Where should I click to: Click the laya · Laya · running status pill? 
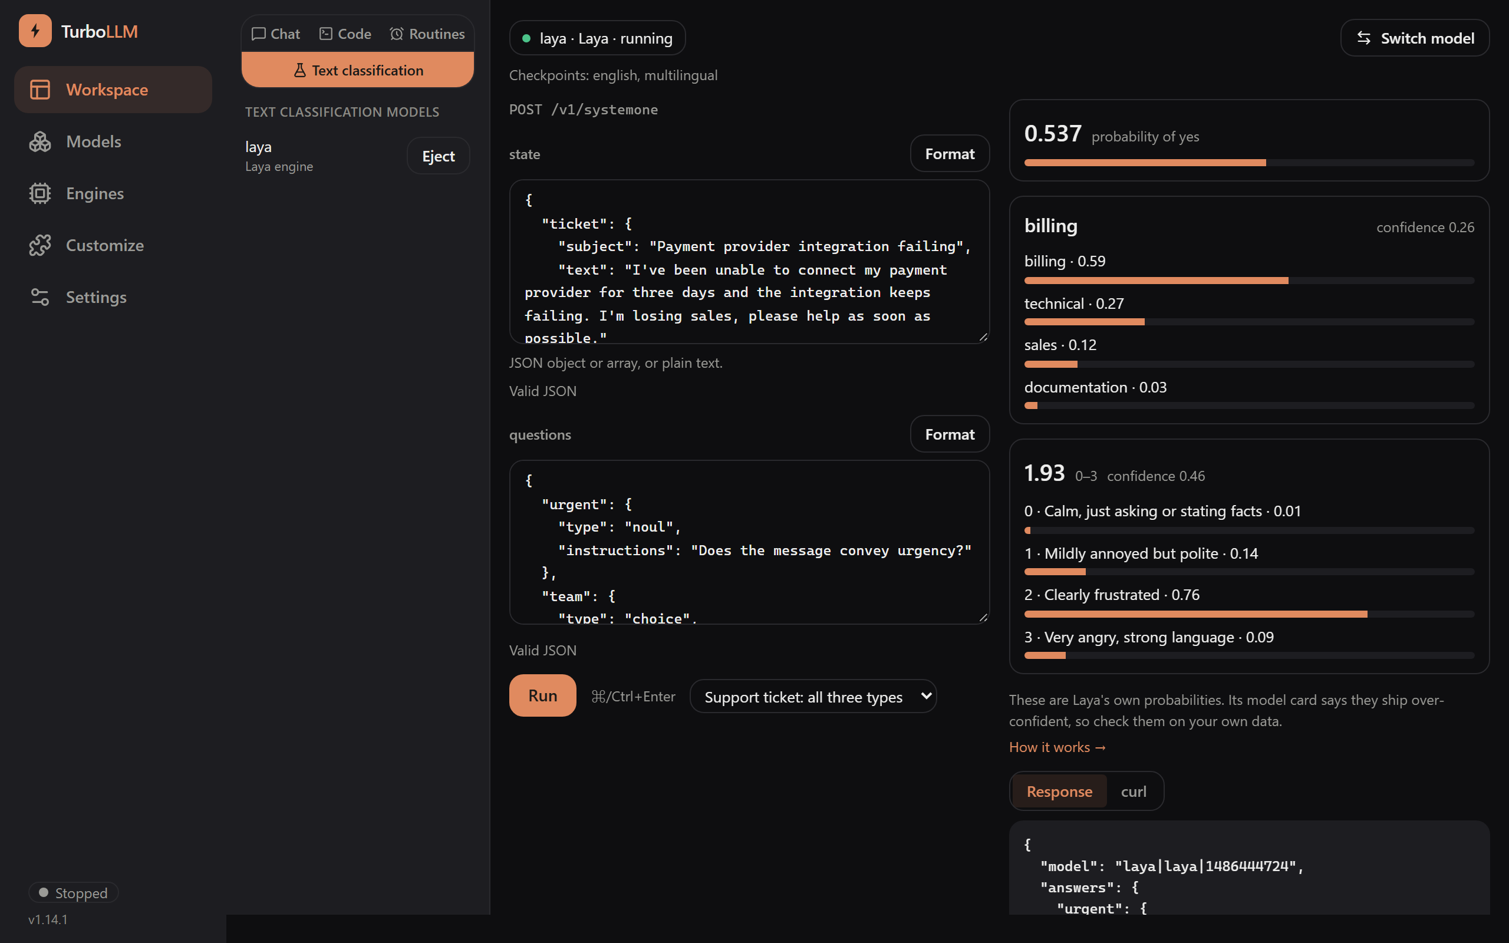pos(597,38)
